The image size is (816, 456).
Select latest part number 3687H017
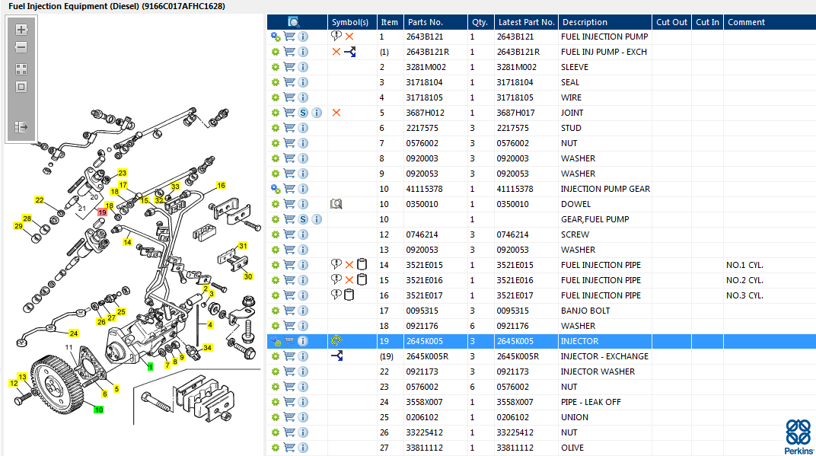pos(515,113)
